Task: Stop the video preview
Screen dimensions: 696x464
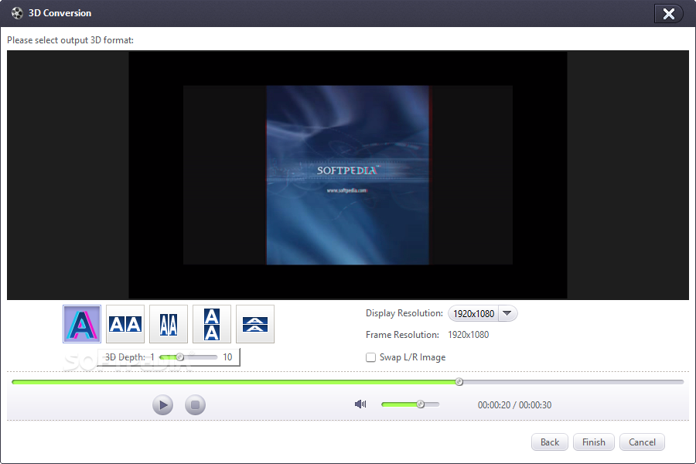Action: pos(195,405)
